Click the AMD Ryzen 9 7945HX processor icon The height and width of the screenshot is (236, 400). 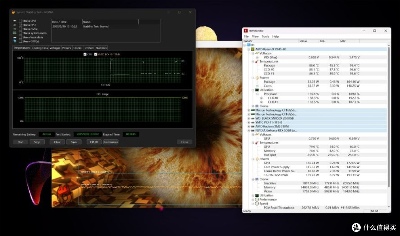click(x=253, y=49)
